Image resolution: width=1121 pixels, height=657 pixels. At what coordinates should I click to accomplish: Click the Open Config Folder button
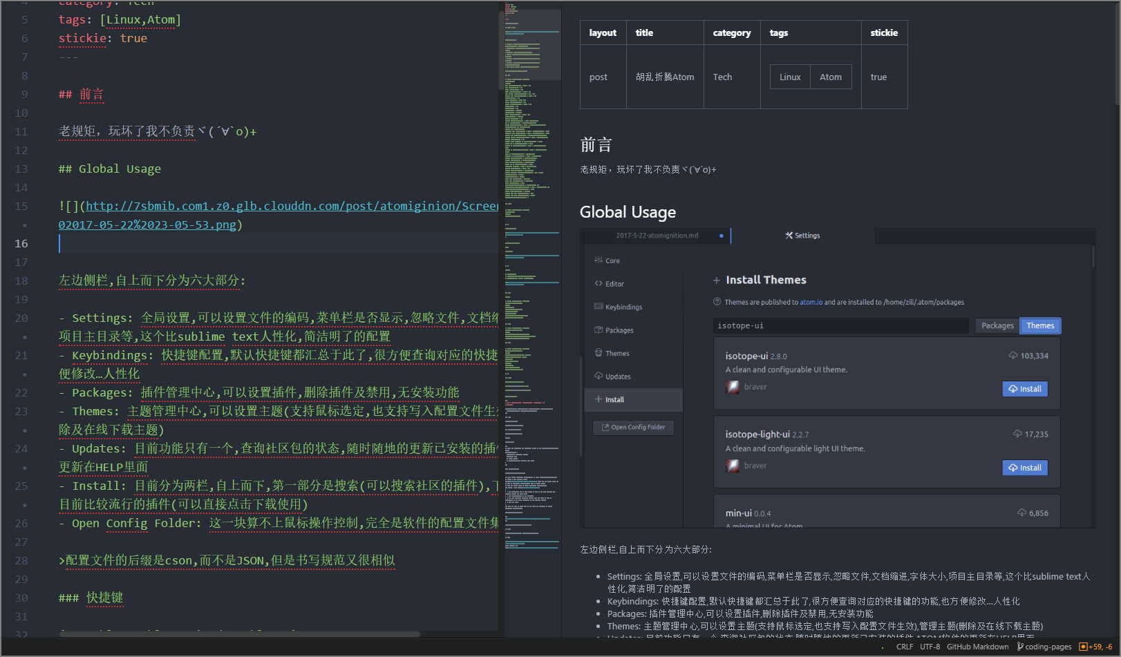(633, 427)
